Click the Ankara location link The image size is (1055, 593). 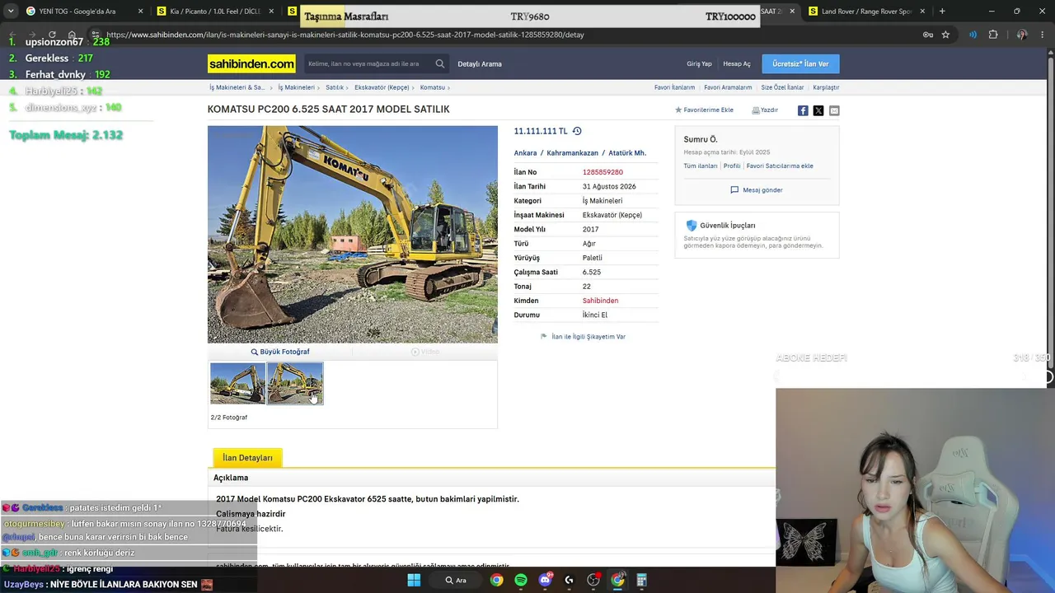pos(525,153)
